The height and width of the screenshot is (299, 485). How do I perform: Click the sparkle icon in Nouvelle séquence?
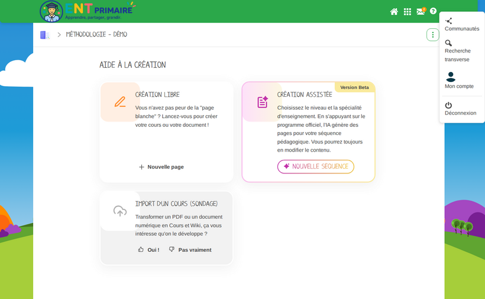[x=286, y=166]
